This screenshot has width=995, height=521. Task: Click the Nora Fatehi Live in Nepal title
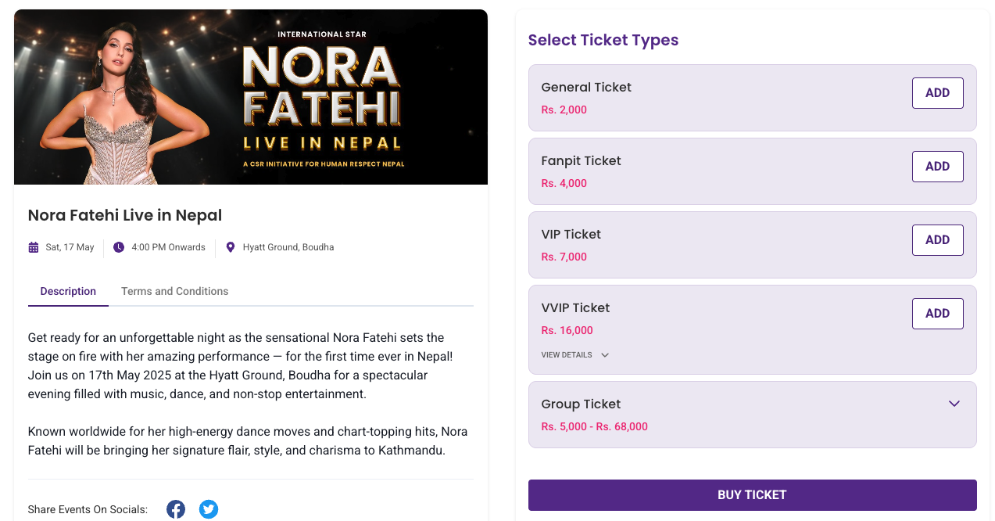pyautogui.click(x=125, y=215)
